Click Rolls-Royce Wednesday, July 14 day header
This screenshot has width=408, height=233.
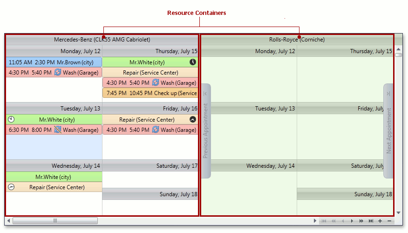point(254,165)
